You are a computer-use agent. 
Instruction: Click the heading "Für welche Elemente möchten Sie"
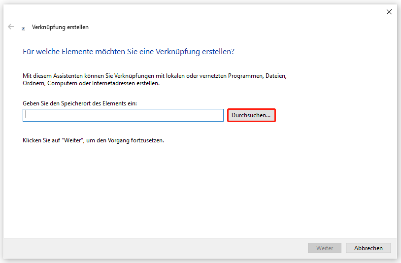[80, 52]
